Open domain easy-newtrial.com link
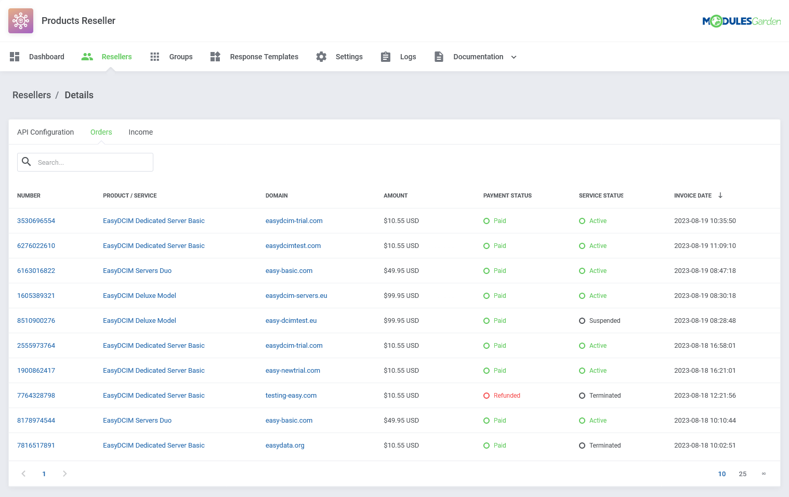The height and width of the screenshot is (497, 789). point(293,371)
